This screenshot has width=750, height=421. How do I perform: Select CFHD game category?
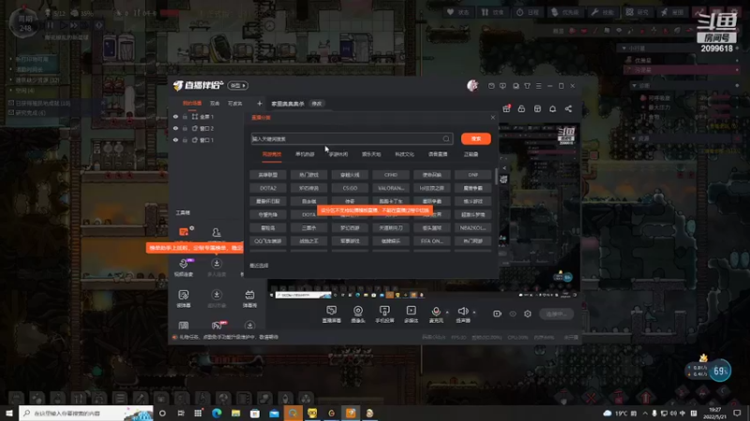[391, 175]
